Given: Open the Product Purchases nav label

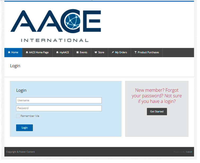Looking at the screenshot, I should coord(149,53).
